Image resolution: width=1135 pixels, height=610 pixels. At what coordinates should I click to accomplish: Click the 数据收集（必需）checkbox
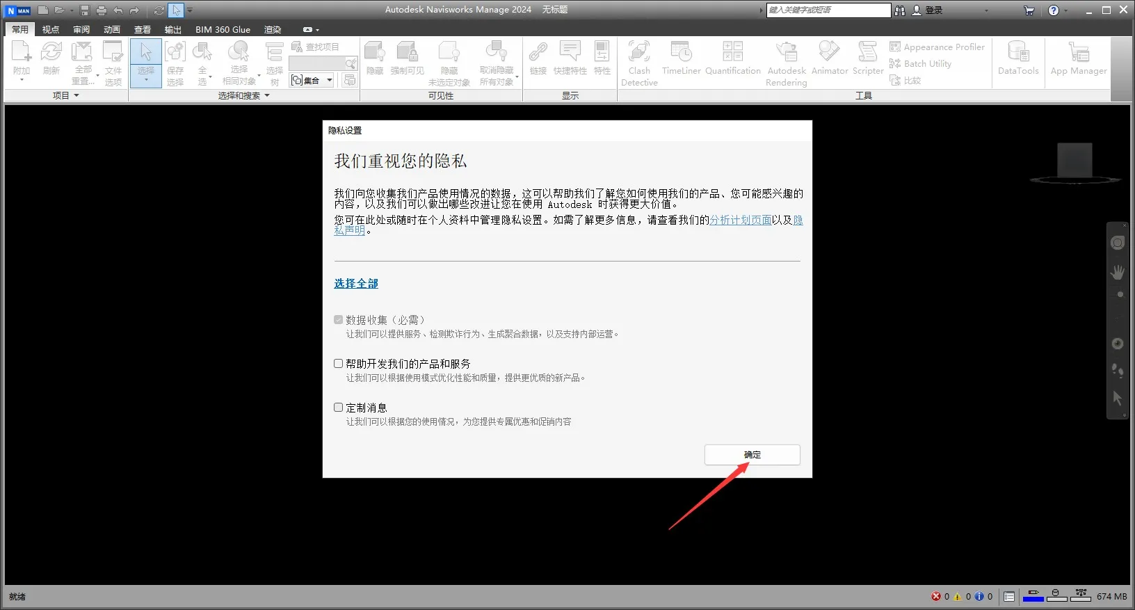[339, 320]
